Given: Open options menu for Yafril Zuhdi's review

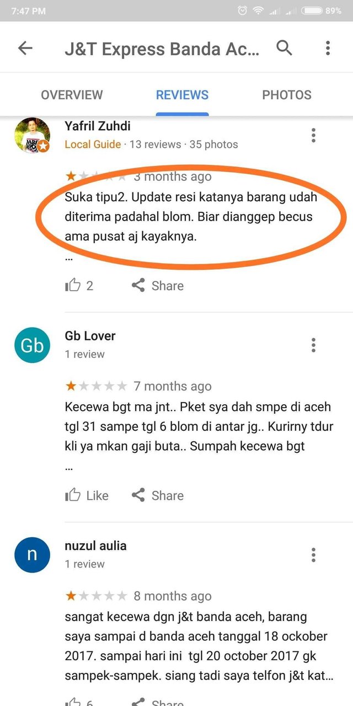Looking at the screenshot, I should tap(313, 135).
